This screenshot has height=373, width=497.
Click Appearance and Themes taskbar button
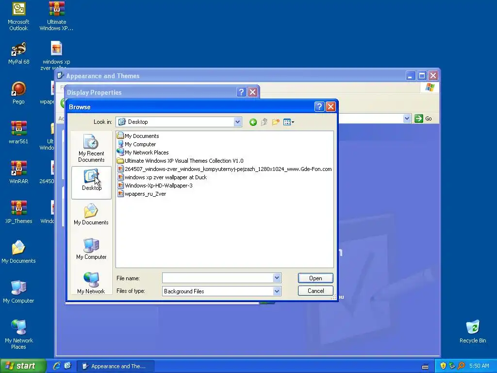click(116, 366)
